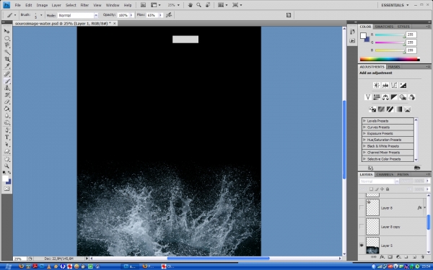Screen dimensions: 433x270
Task: Select the Pen tool
Action: click(6, 130)
